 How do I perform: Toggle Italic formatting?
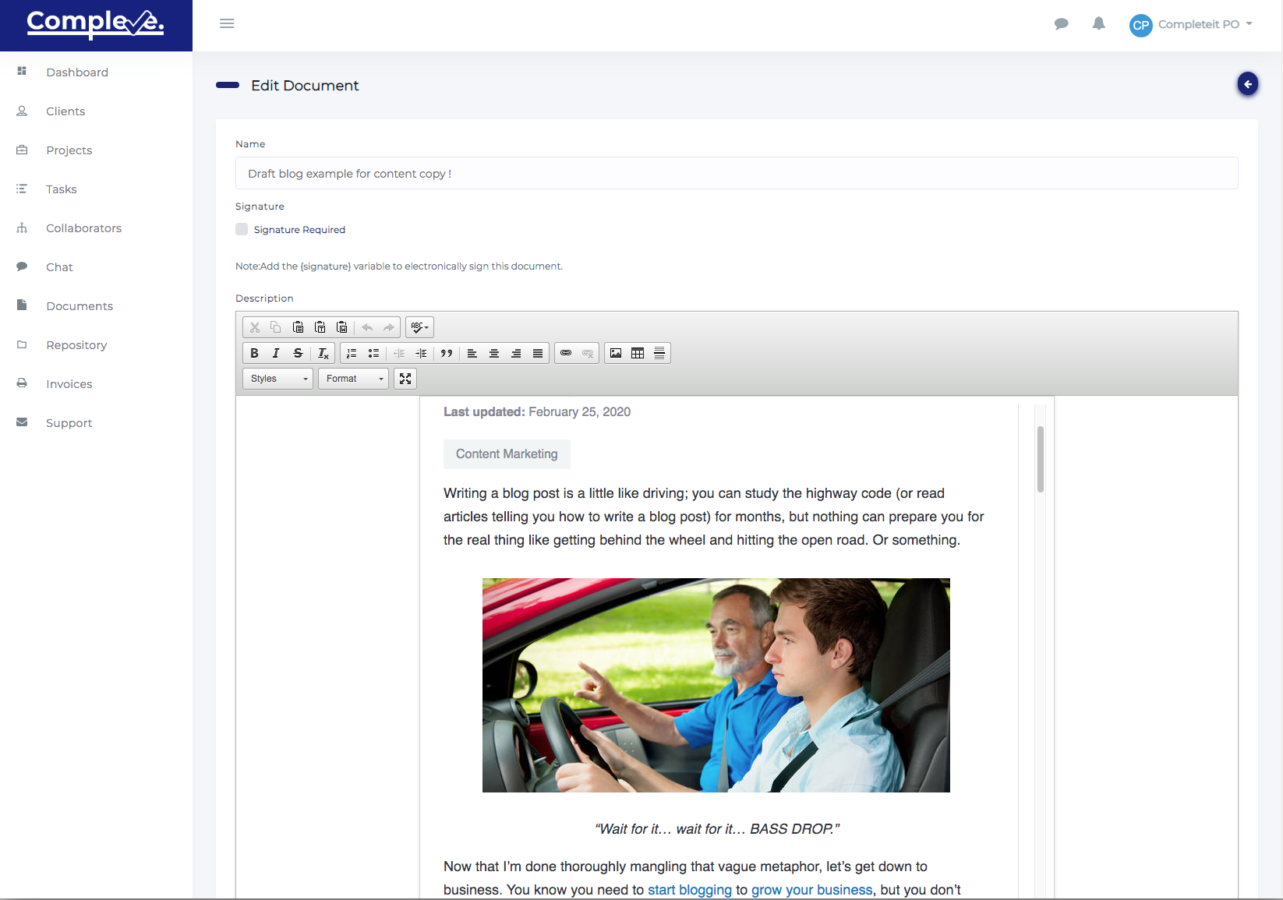click(x=276, y=353)
